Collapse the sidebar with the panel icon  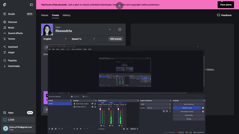(x=31, y=5)
